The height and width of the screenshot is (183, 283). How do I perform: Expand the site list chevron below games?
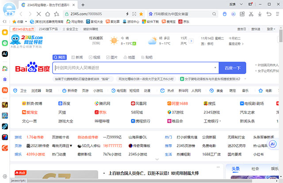pos(157,159)
